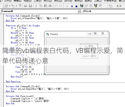Stop the running program with the End icon
This screenshot has height=107, width=125.
77,6
